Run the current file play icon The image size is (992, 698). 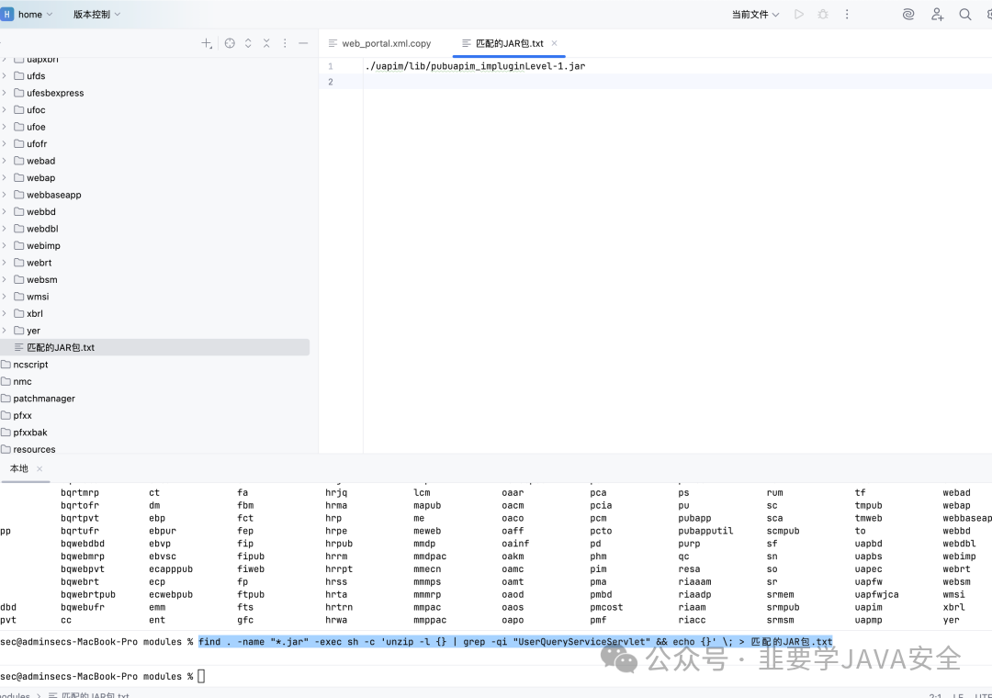click(x=799, y=14)
